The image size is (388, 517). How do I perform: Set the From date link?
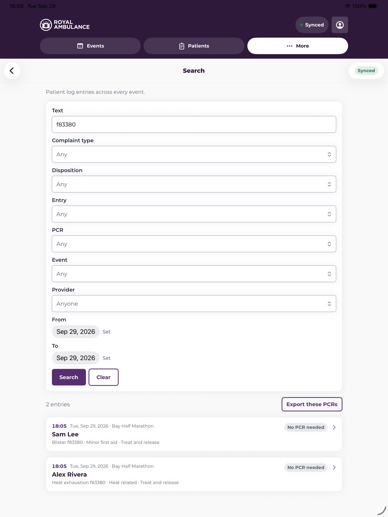106,332
